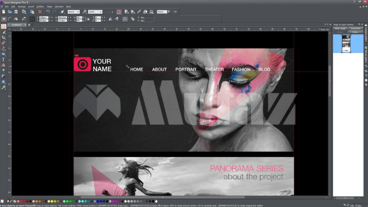
Task: Select the Transparency wine glass tool
Action: pos(4,71)
